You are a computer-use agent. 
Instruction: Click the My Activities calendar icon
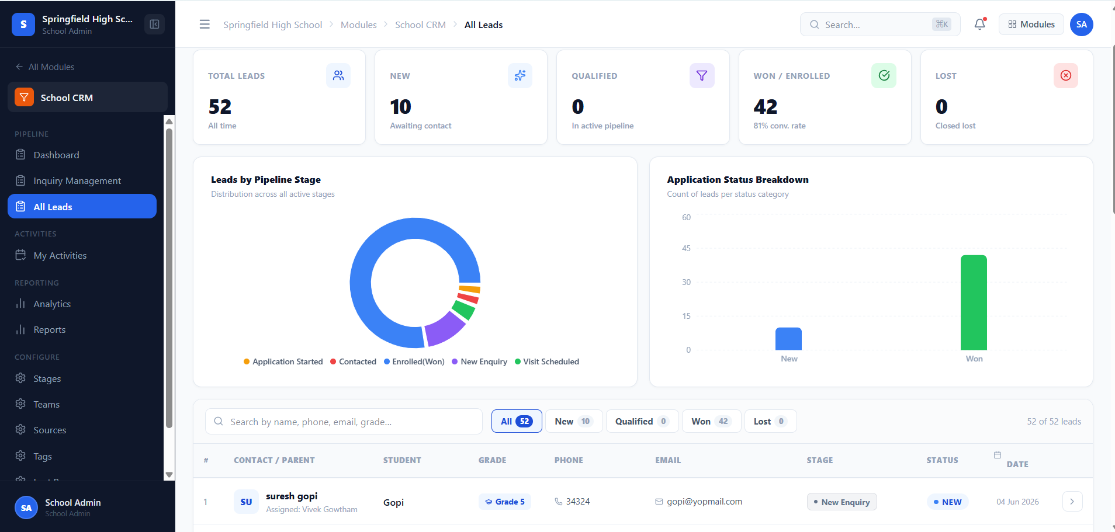point(20,255)
